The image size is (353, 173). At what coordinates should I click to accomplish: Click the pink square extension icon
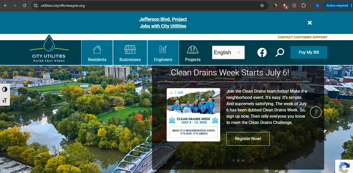point(294,5)
